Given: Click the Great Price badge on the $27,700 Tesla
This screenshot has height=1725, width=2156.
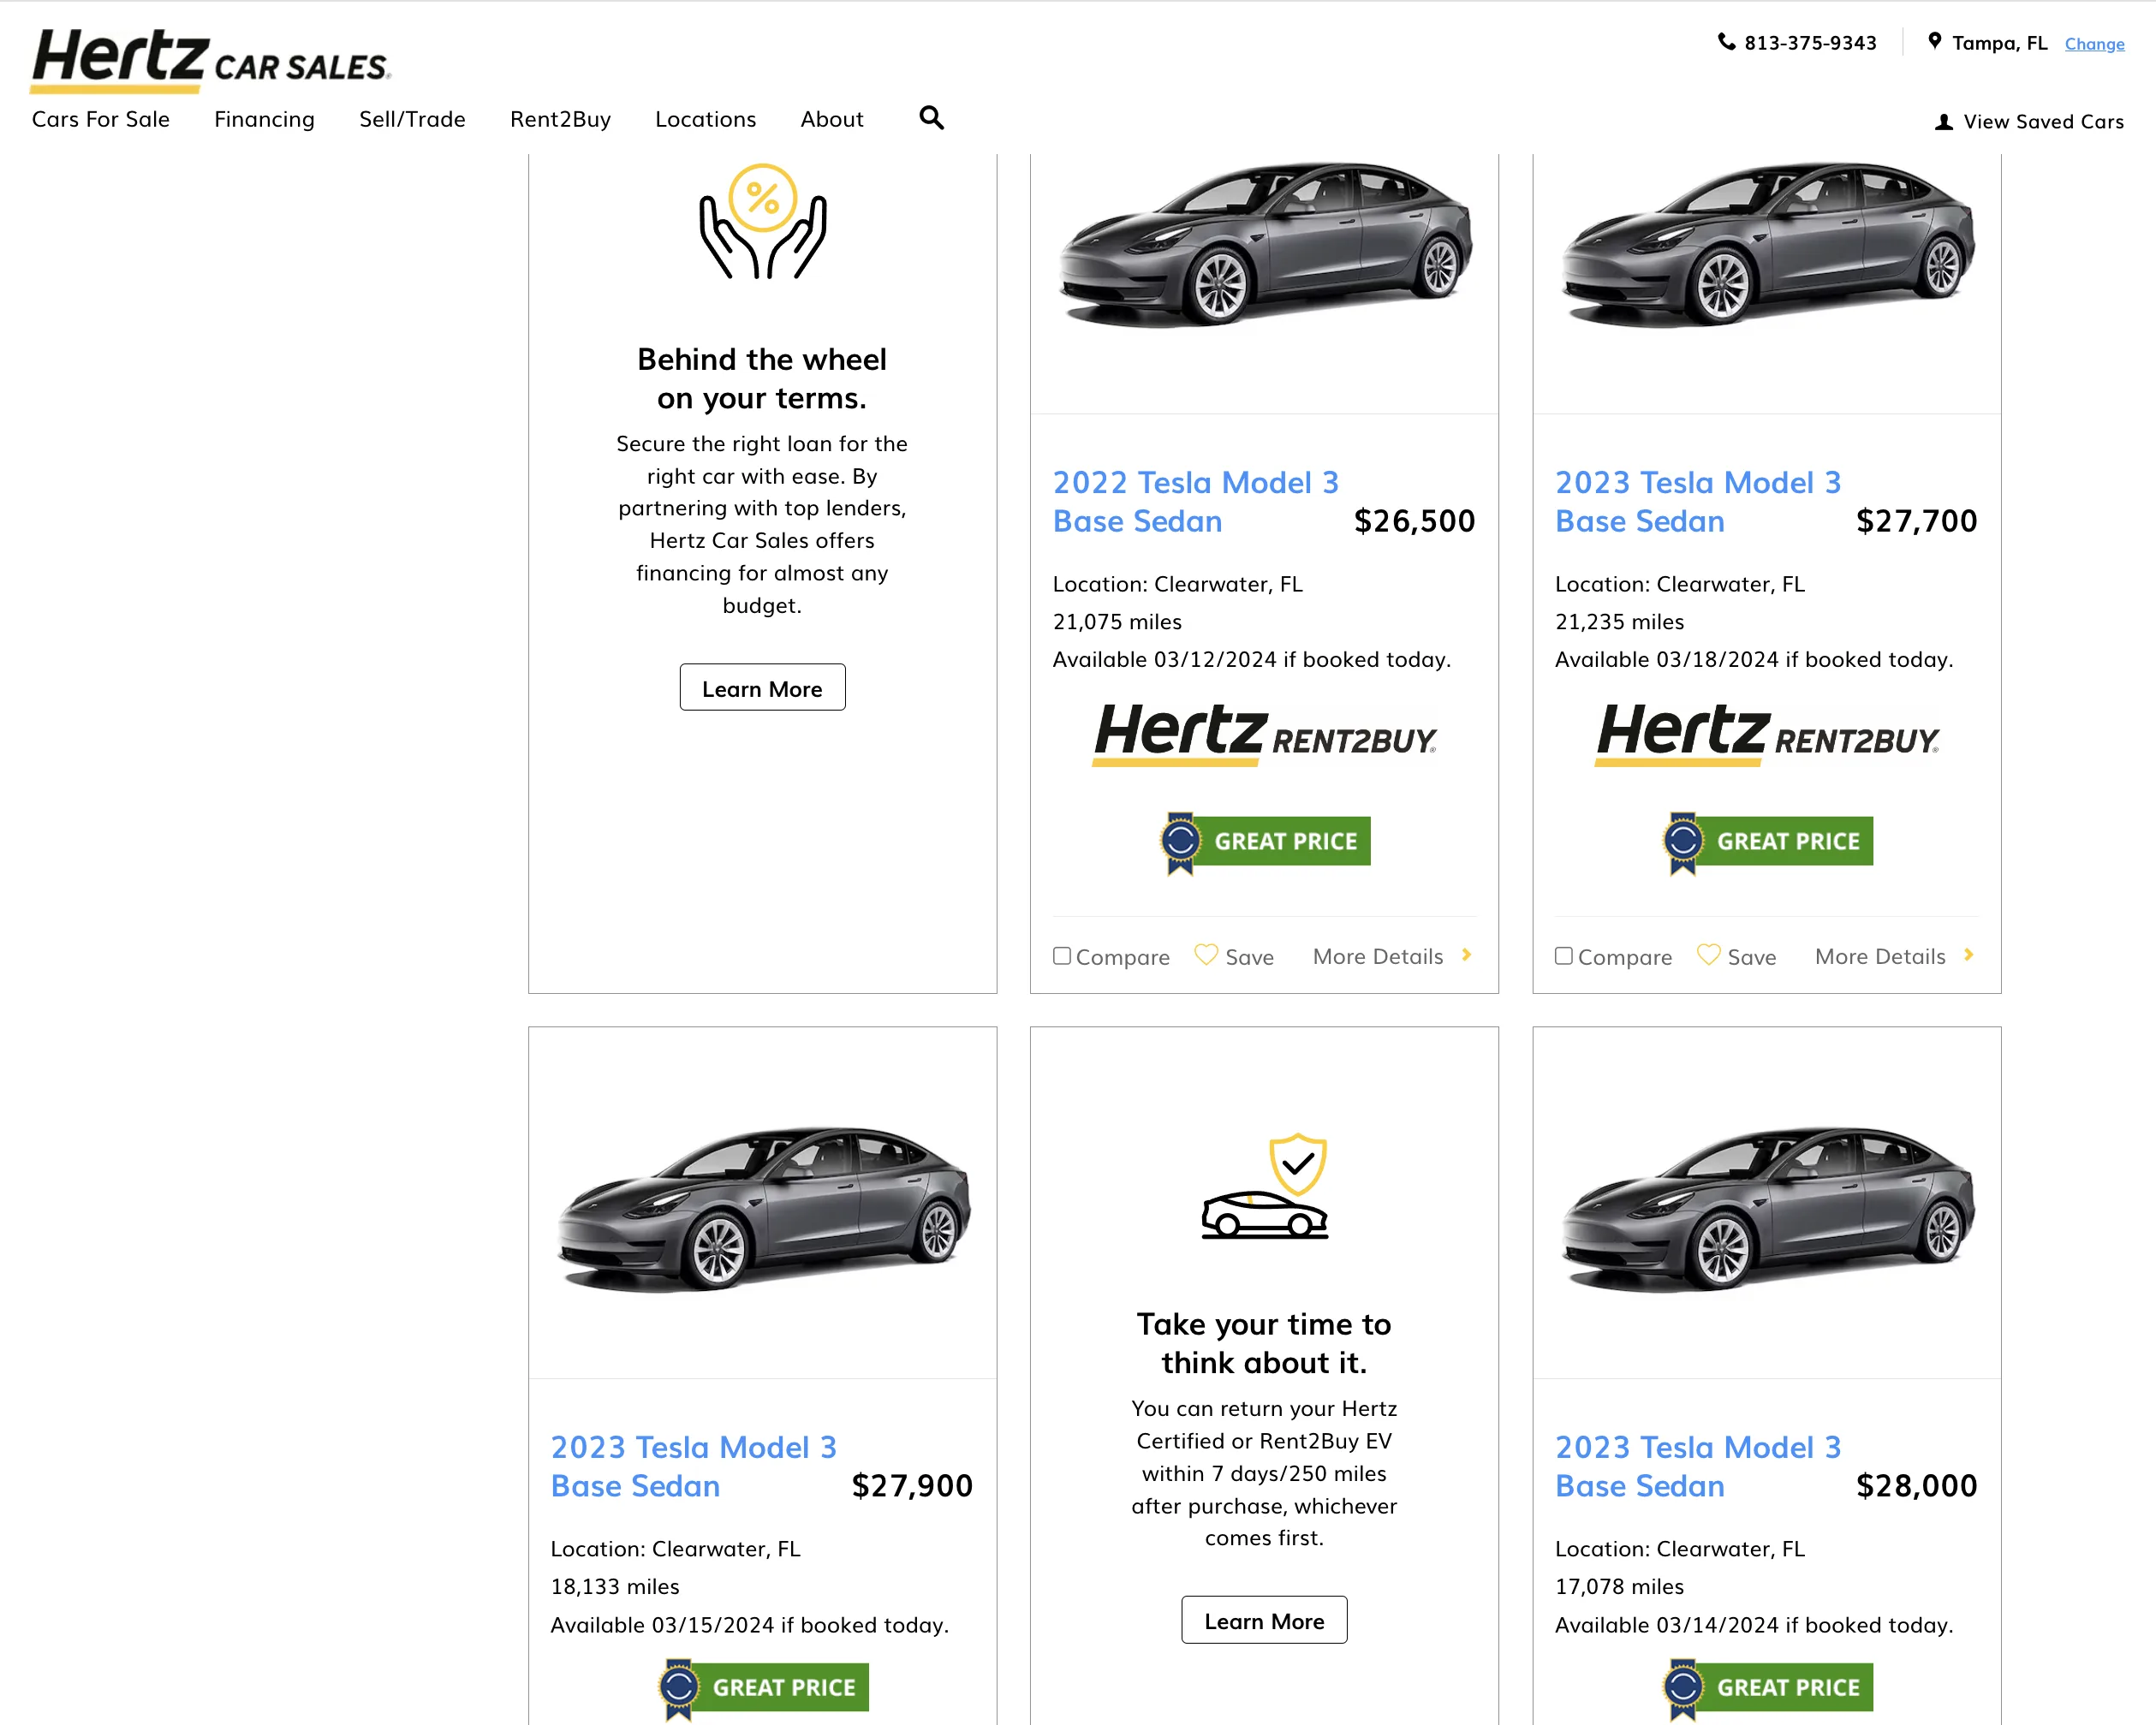Looking at the screenshot, I should [x=1767, y=842].
